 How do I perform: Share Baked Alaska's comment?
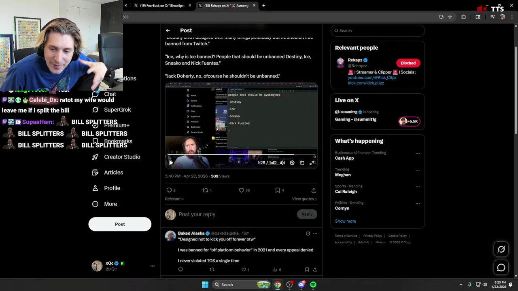tap(315, 270)
